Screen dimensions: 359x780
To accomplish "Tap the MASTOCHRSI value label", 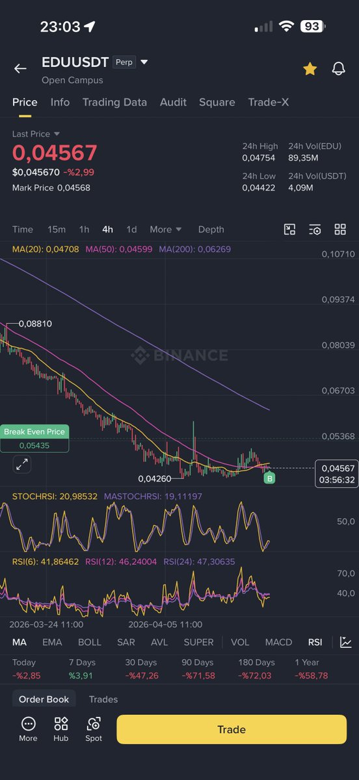I will 153,497.
